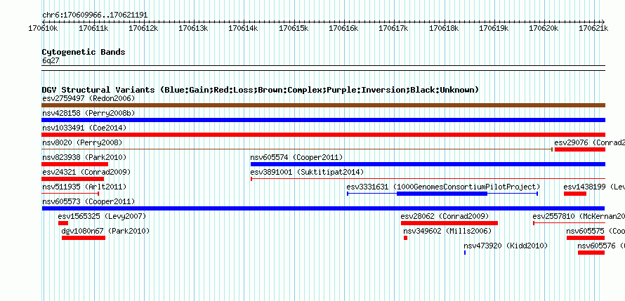Click the 170611k ruler tick label

coord(93,28)
